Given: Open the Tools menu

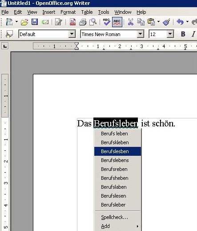Looking at the screenshot, I should [x=104, y=12].
